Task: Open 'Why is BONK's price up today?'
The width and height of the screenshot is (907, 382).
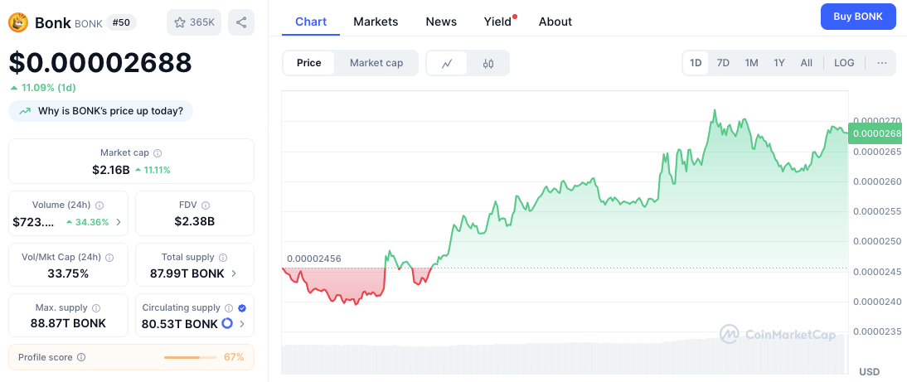Action: (101, 111)
